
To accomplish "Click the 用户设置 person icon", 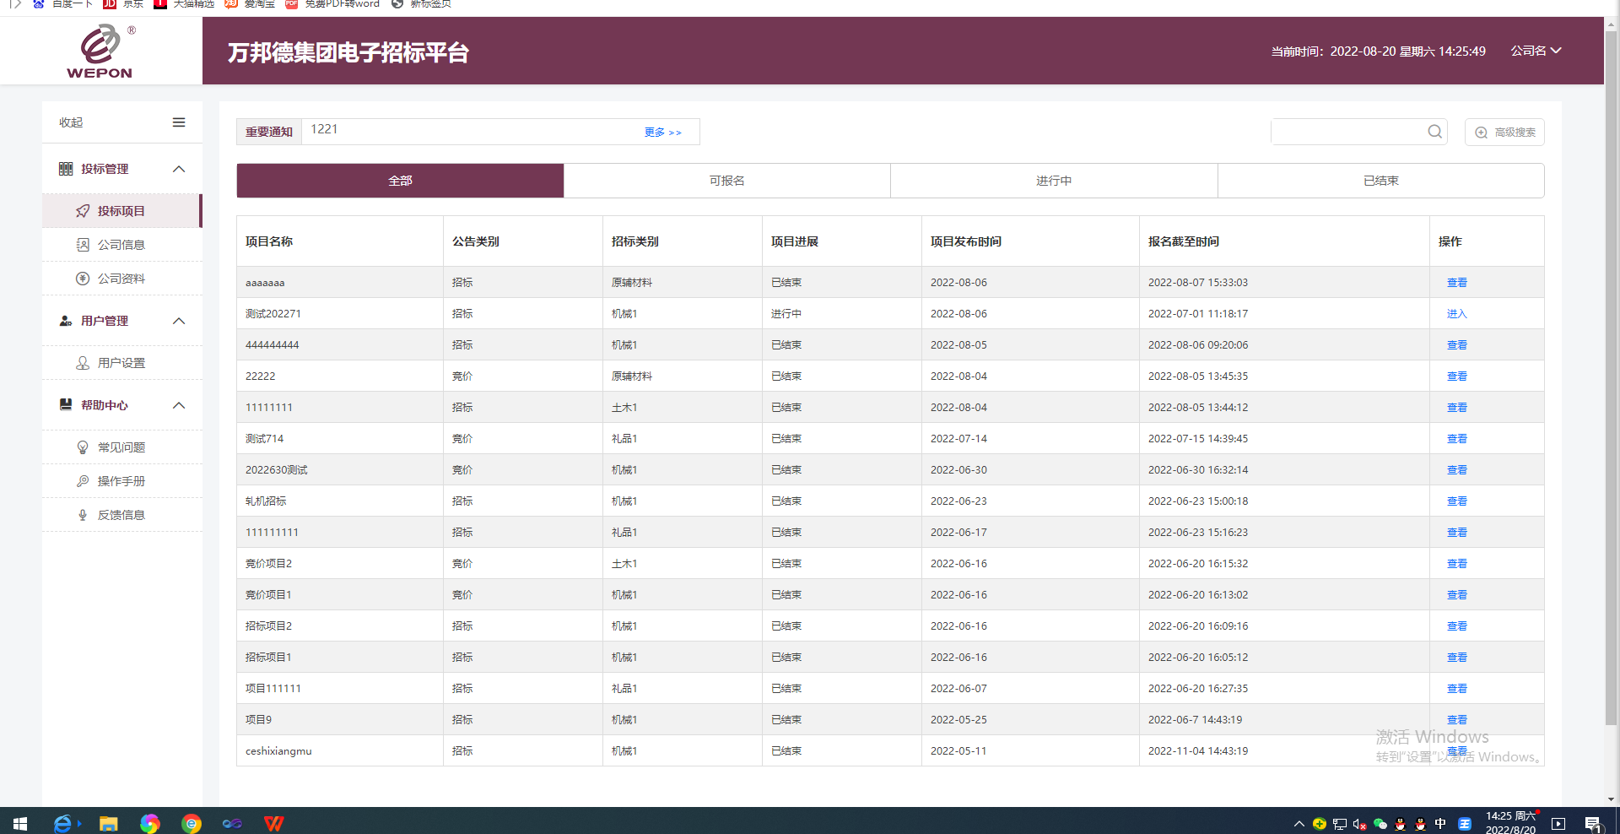I will tap(83, 363).
